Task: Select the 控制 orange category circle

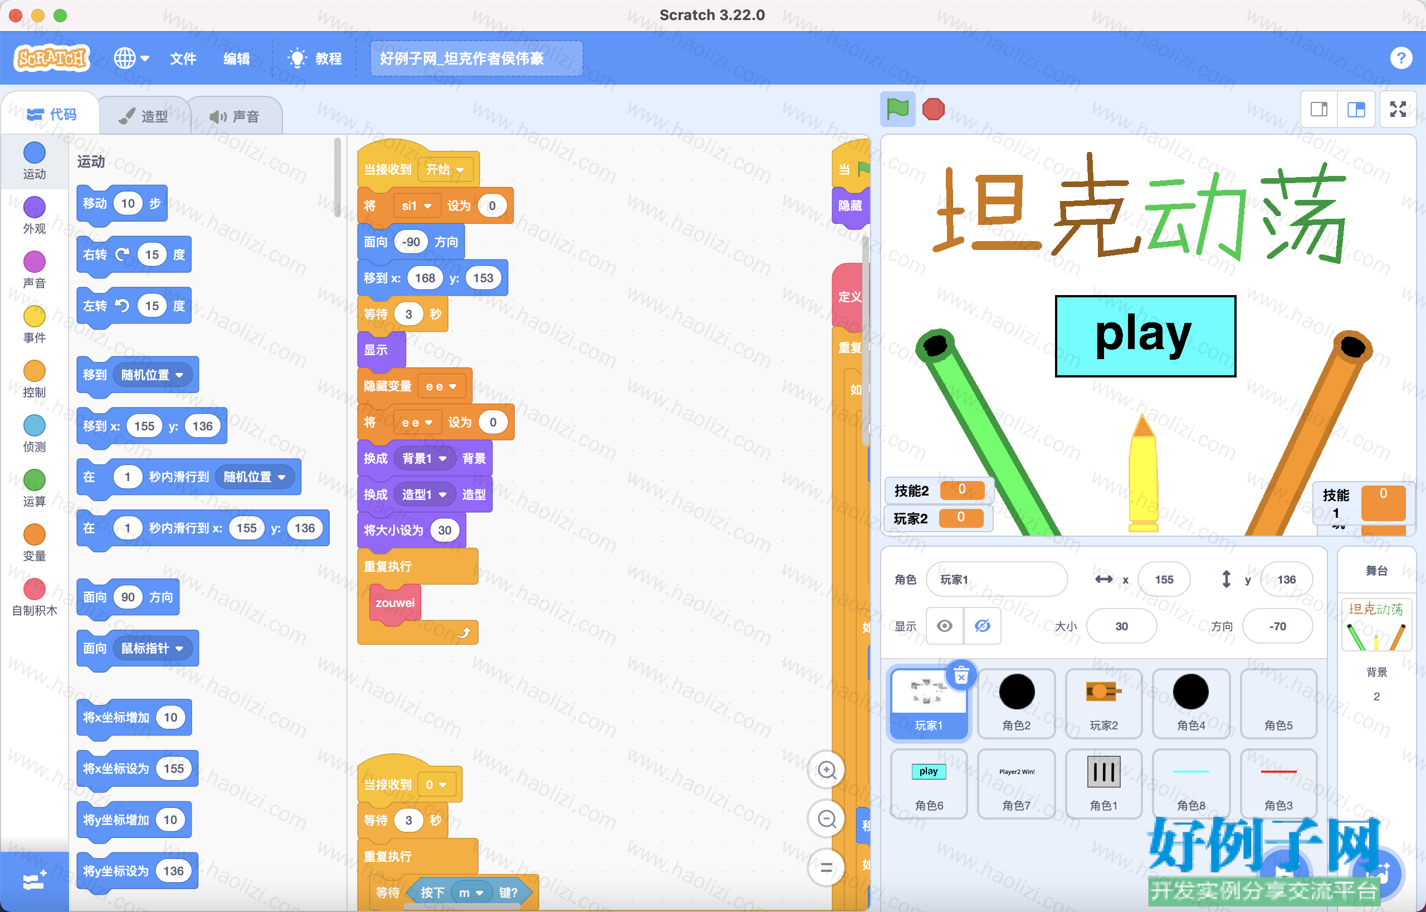Action: (x=35, y=371)
